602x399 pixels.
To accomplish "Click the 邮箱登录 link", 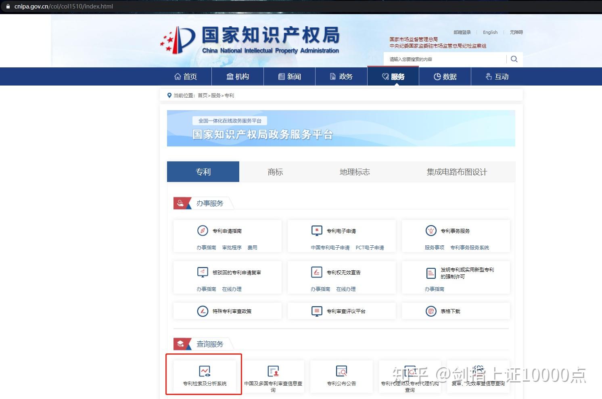I will [462, 32].
